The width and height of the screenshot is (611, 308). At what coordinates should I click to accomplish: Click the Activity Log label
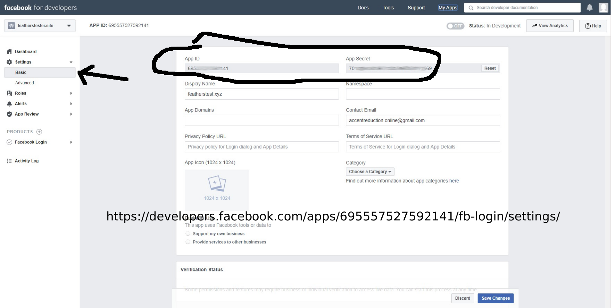click(27, 161)
